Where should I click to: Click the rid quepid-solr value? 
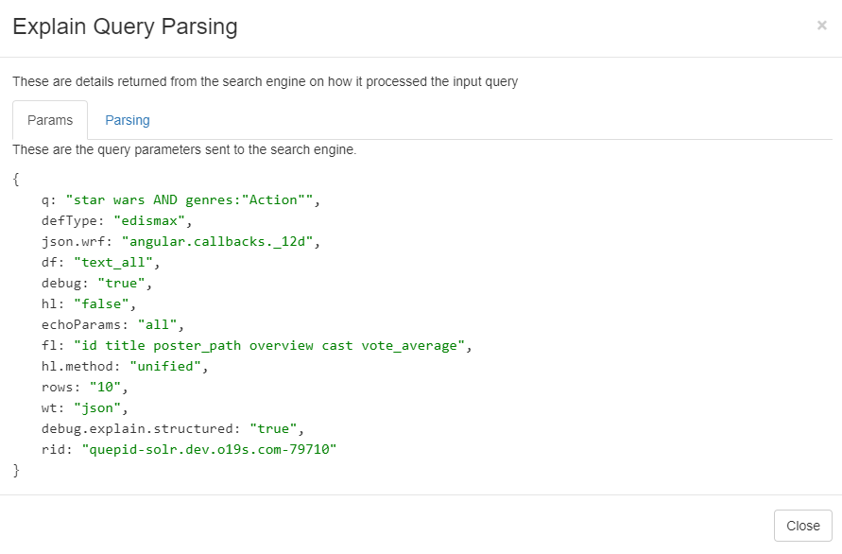point(209,450)
